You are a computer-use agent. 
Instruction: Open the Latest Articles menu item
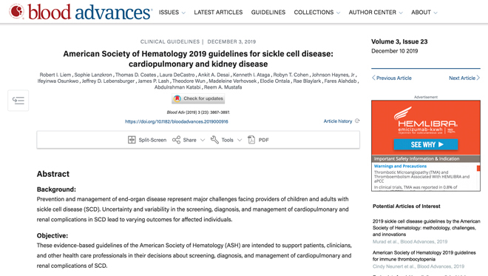pos(218,13)
